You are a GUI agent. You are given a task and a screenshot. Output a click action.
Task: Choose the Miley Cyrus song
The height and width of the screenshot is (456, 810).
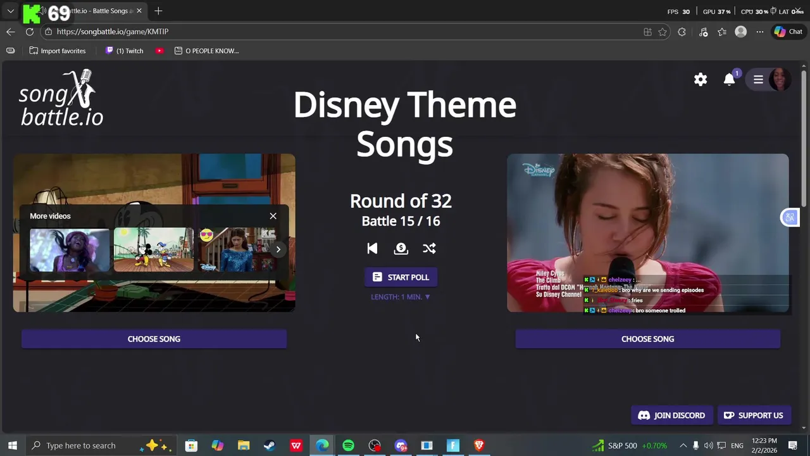(647, 339)
